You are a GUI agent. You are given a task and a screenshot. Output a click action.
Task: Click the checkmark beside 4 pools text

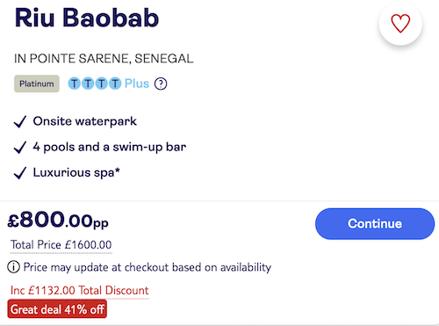click(20, 148)
